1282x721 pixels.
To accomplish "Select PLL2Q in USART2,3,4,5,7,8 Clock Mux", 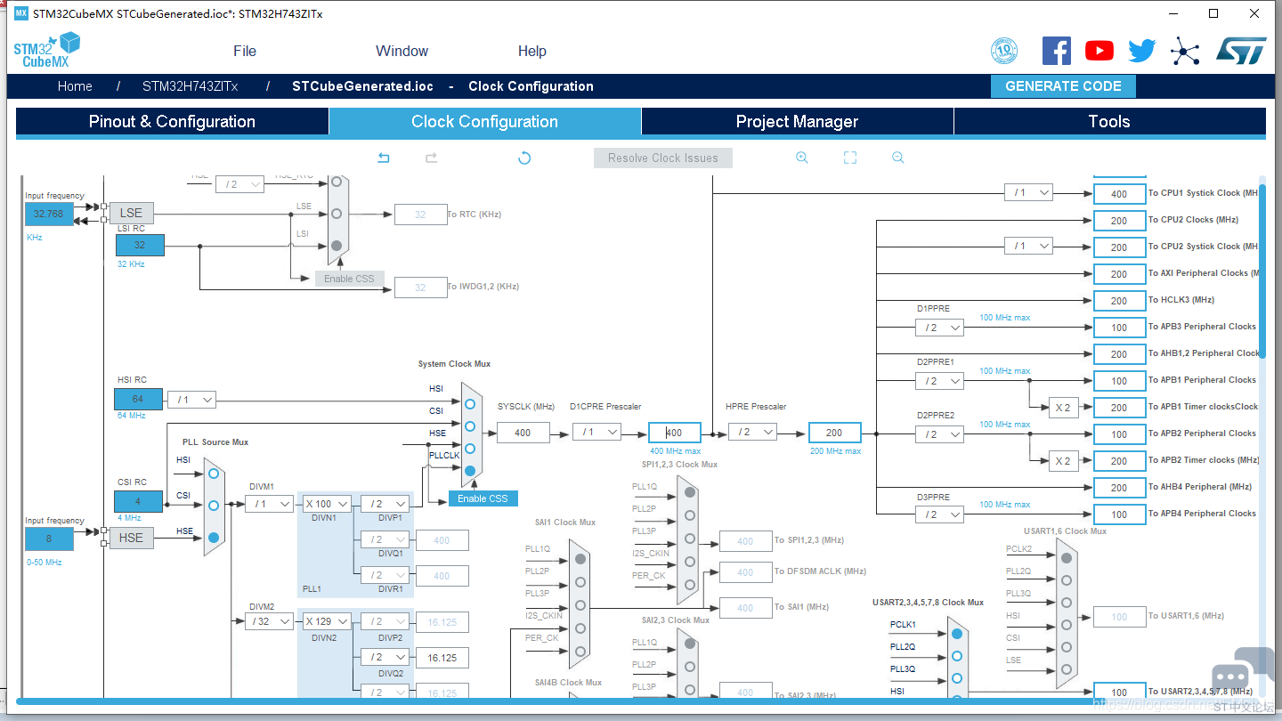I will click(956, 656).
